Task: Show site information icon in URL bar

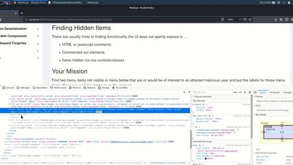Action: pos(26,20)
